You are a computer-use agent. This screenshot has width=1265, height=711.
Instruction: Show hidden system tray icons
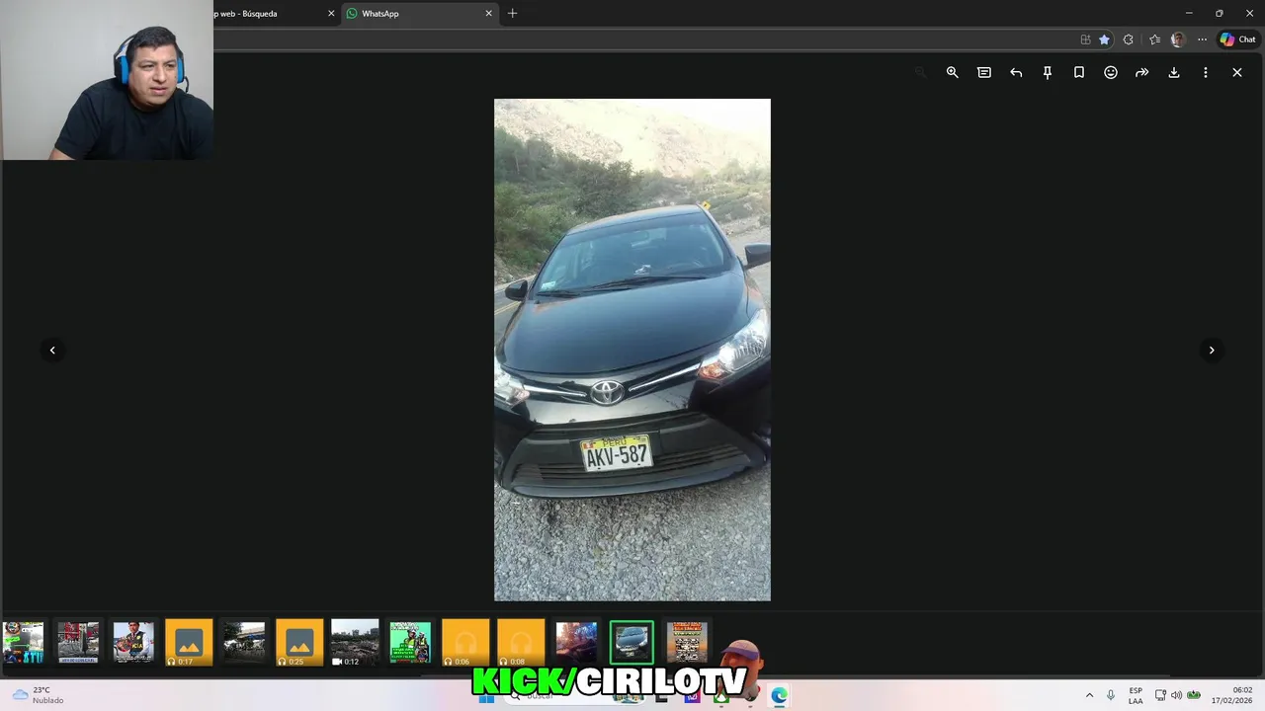coord(1089,695)
